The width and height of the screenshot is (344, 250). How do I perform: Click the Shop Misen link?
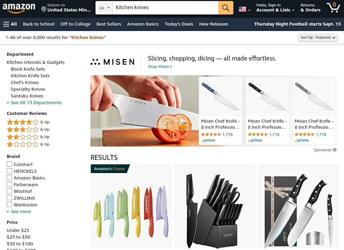coord(160,67)
